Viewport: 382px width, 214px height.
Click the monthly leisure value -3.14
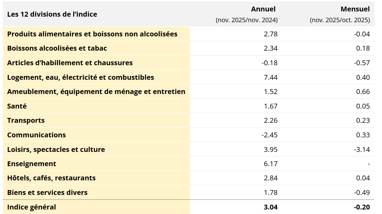click(361, 149)
